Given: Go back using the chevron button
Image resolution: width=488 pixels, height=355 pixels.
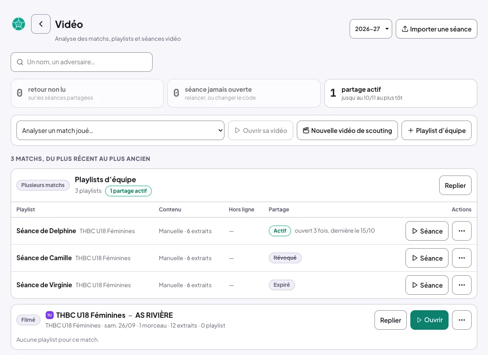Looking at the screenshot, I should click(41, 24).
